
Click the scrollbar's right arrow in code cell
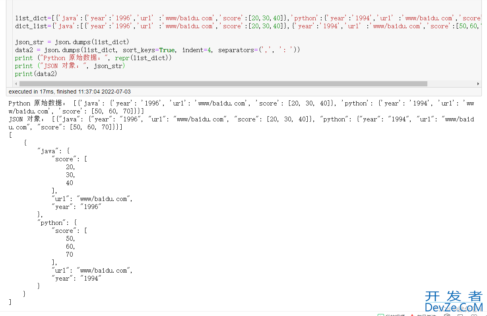pyautogui.click(x=478, y=84)
